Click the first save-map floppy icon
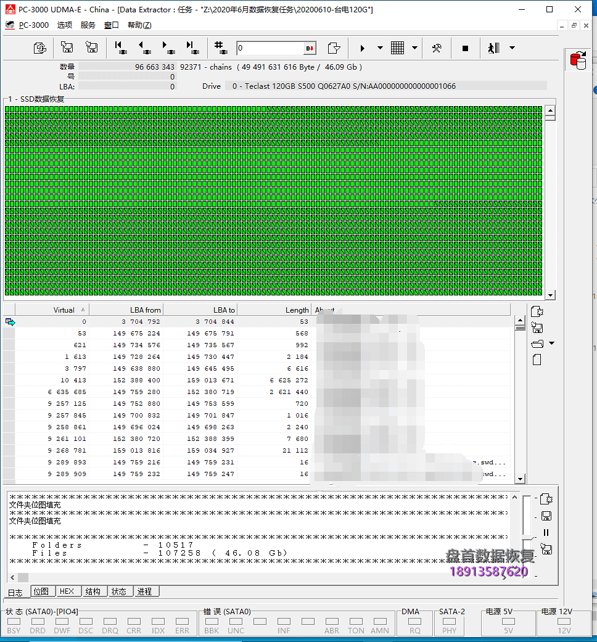The image size is (597, 642). [67, 47]
